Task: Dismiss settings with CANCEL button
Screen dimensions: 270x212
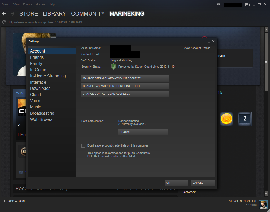Action: [x=203, y=183]
